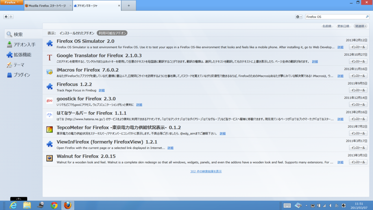Viewport: 373px width, 210px height.
Task: Show インストールされたアドオン results
Action: 76,33
